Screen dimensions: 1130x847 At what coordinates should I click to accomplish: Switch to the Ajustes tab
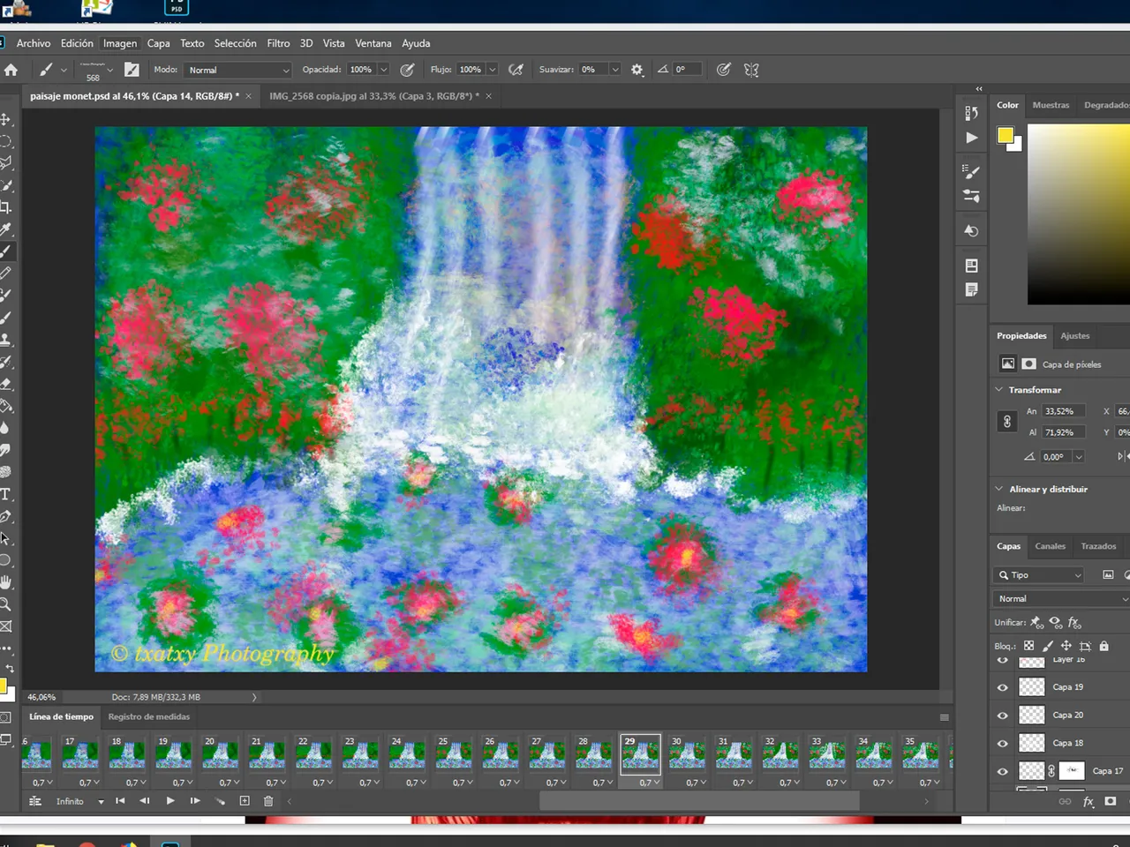click(1075, 336)
